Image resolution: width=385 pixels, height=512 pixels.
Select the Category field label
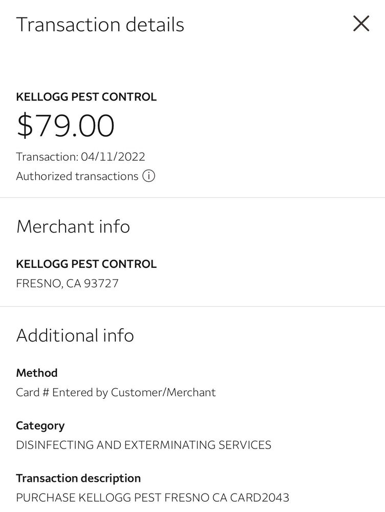40,425
